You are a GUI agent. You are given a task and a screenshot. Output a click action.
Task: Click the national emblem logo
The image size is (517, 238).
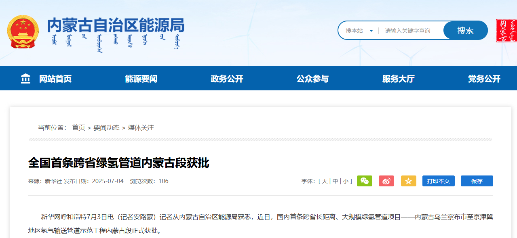point(23,31)
